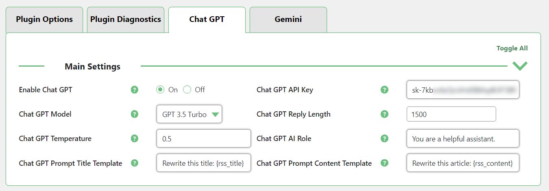
Task: Show help for Chat GPT Reply Length
Action: (384, 114)
